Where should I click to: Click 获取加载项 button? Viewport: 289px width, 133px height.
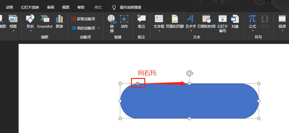tap(83, 19)
